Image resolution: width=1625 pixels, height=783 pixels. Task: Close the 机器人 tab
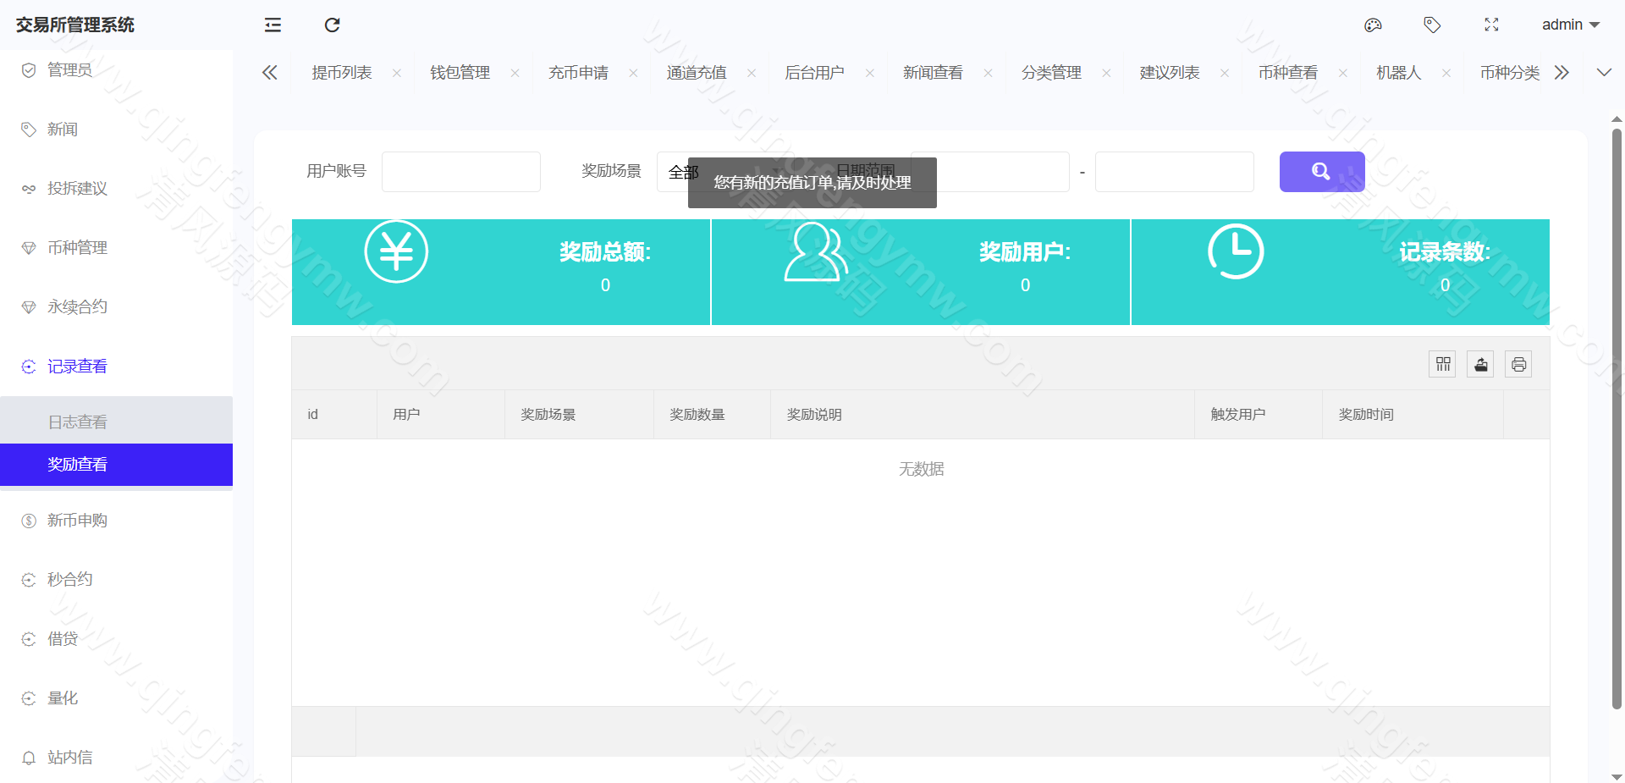click(x=1447, y=72)
